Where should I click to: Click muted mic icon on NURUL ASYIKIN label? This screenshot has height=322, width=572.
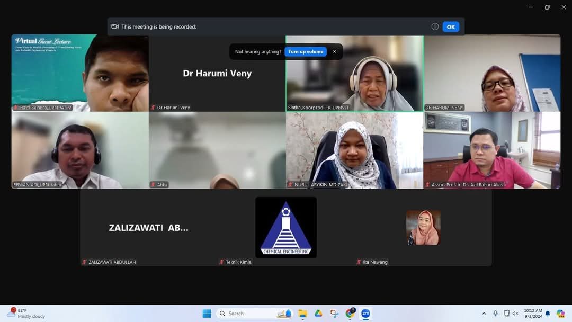point(290,185)
